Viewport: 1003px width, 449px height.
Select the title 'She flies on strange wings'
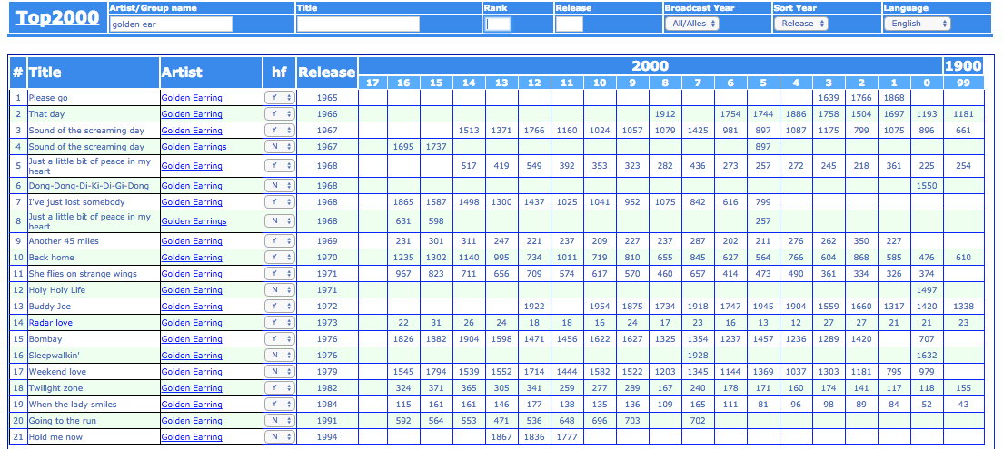click(x=84, y=273)
